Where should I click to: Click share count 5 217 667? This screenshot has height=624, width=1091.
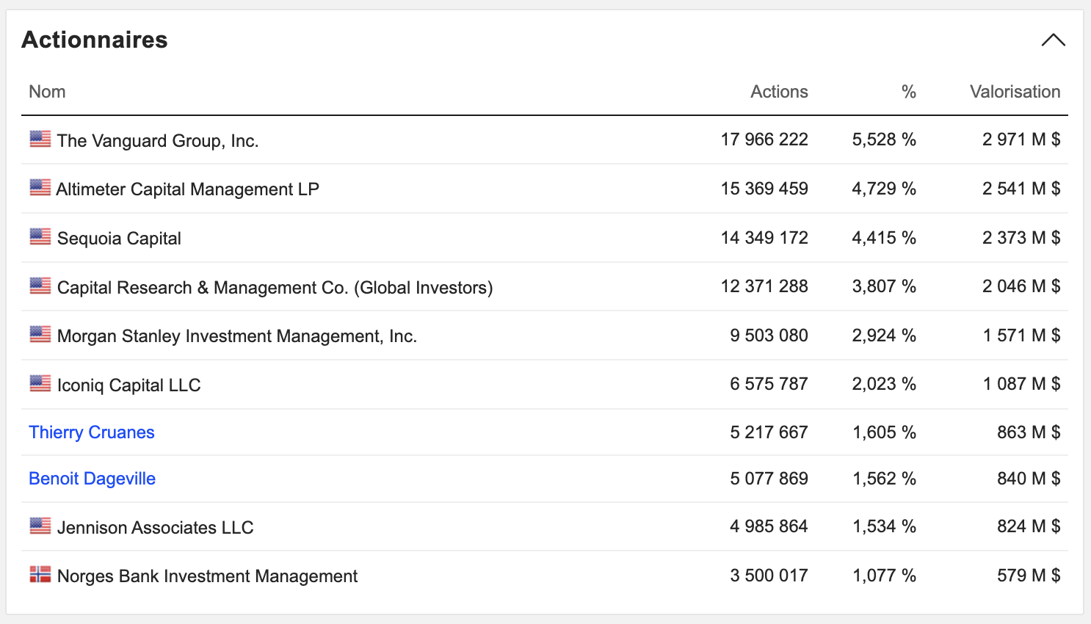(769, 432)
